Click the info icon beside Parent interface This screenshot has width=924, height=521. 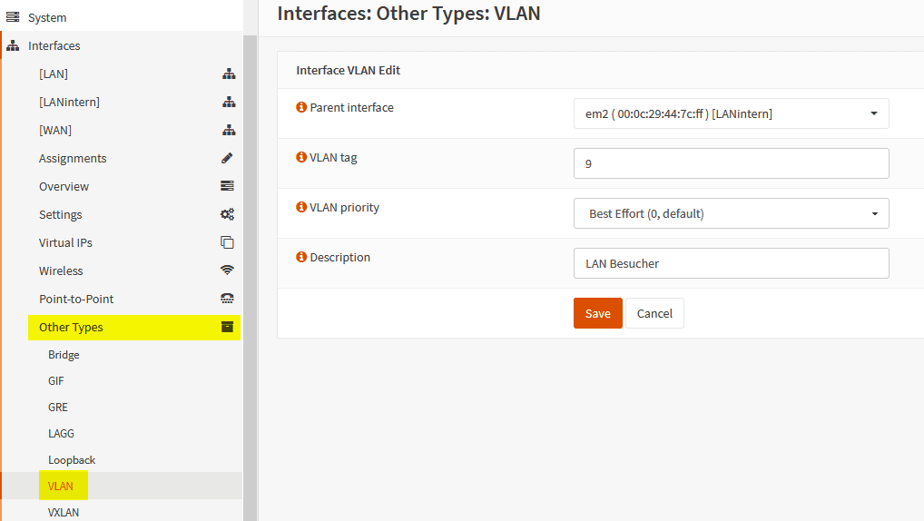[302, 107]
